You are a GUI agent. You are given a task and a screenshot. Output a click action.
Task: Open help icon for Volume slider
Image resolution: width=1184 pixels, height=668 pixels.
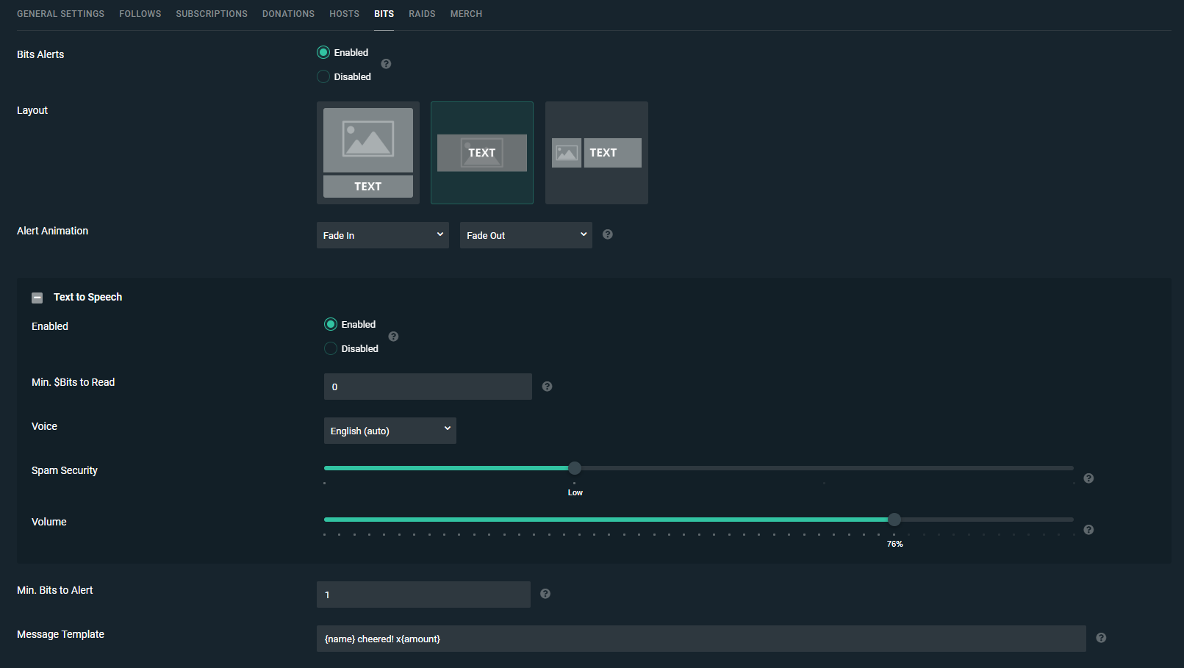click(x=1088, y=530)
